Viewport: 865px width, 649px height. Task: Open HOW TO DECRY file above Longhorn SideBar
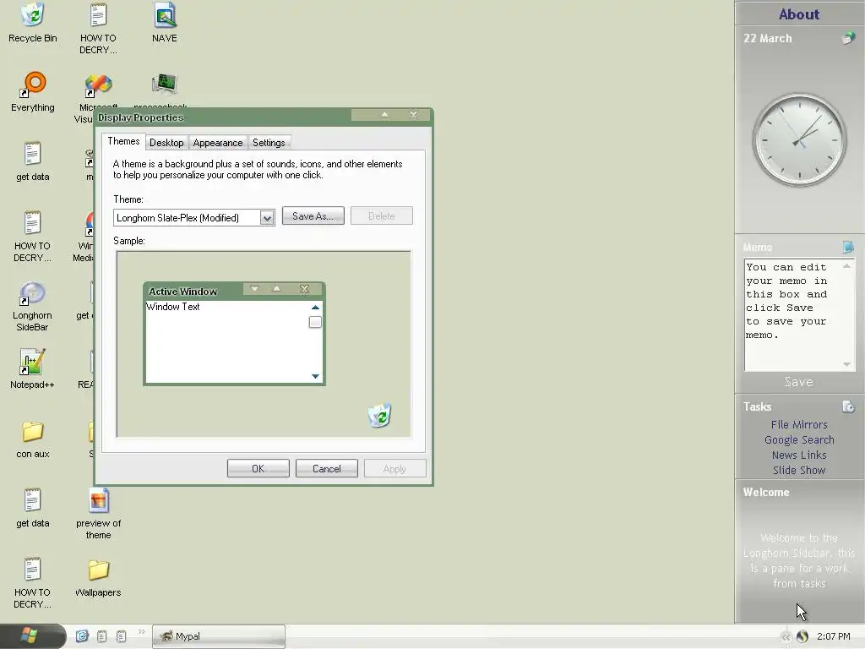33,237
